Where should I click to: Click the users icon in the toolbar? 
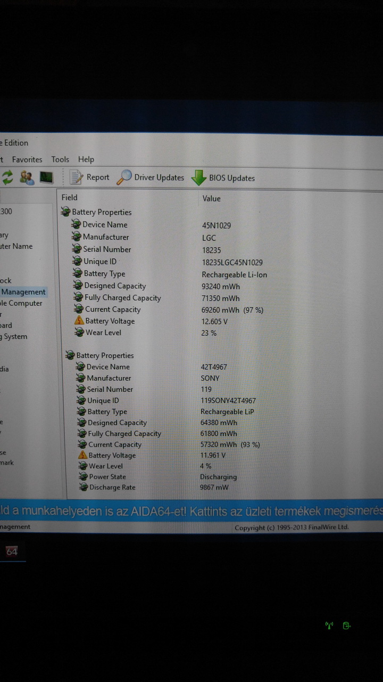[27, 177]
